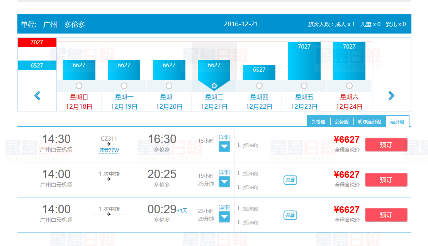Click the next week right arrow
Viewport: 428px width, 246px height.
click(x=391, y=95)
